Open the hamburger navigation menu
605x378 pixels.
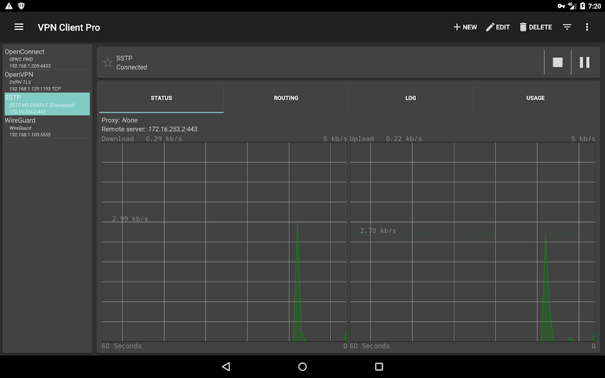tap(19, 27)
